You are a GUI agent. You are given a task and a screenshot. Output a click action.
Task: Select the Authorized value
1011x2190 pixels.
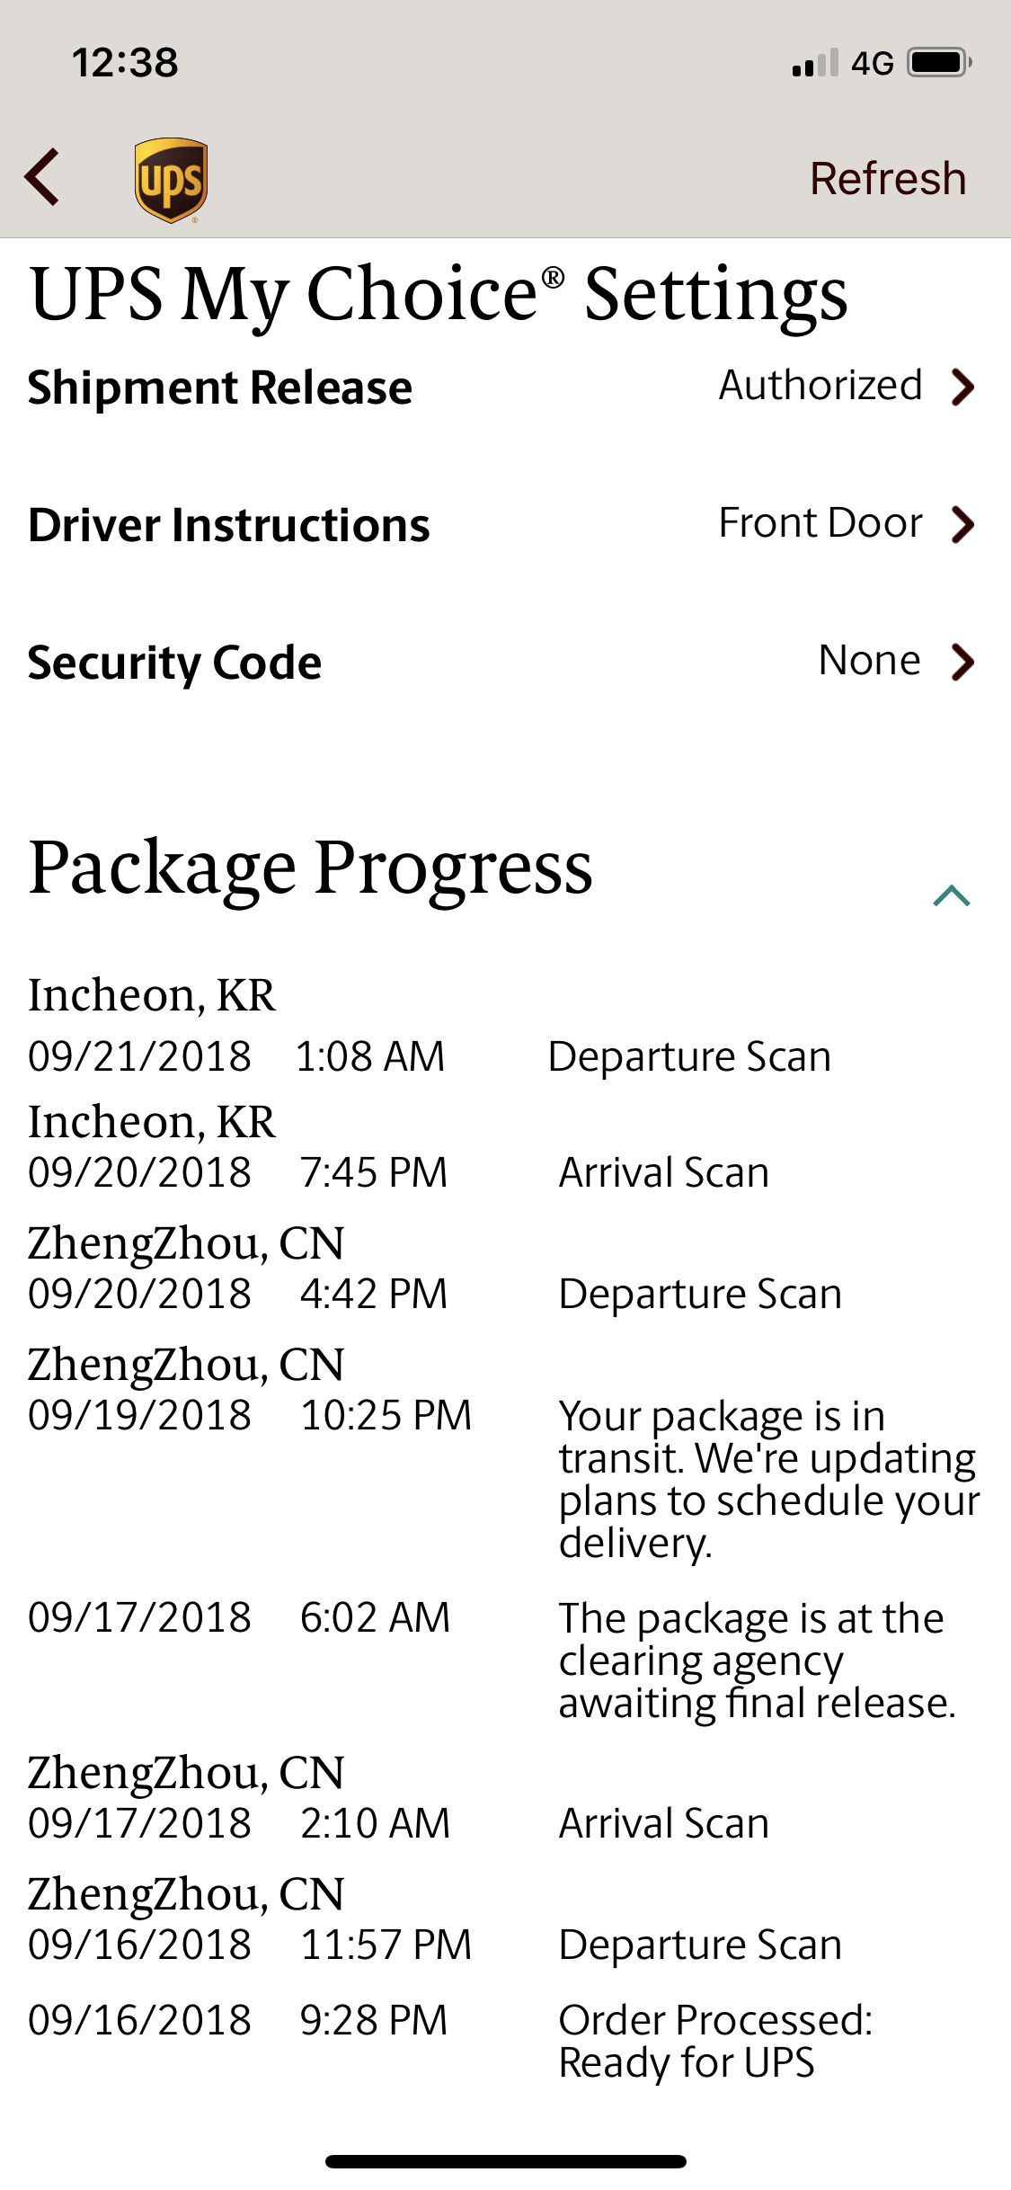pyautogui.click(x=820, y=386)
